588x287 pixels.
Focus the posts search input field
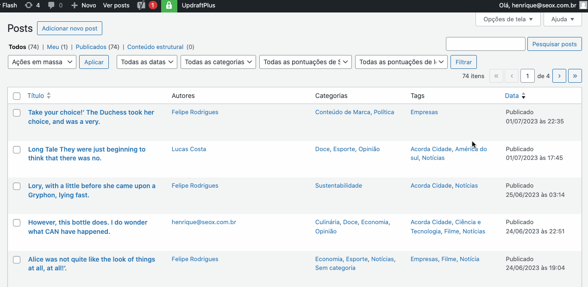tap(486, 44)
